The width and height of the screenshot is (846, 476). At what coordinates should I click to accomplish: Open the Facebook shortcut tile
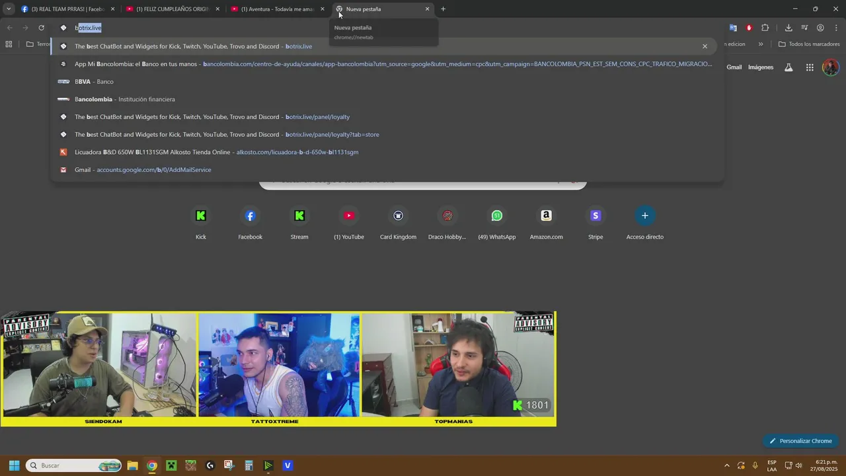coord(250,223)
